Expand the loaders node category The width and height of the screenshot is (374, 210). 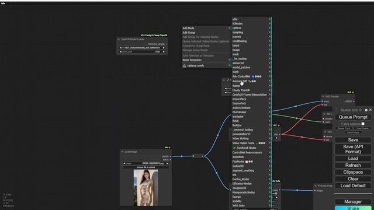pos(251,37)
